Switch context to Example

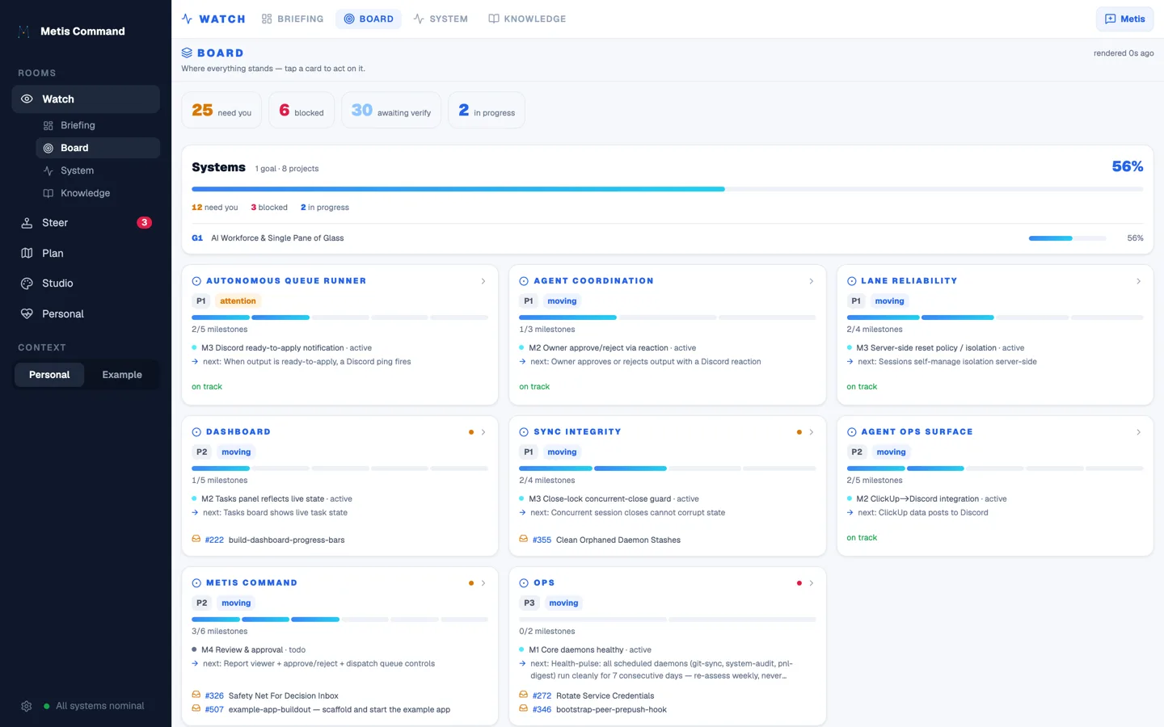[x=122, y=375]
